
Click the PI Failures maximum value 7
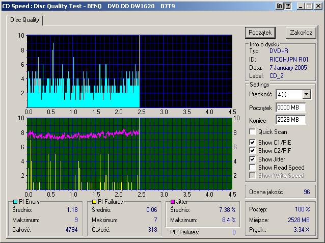coord(155,220)
